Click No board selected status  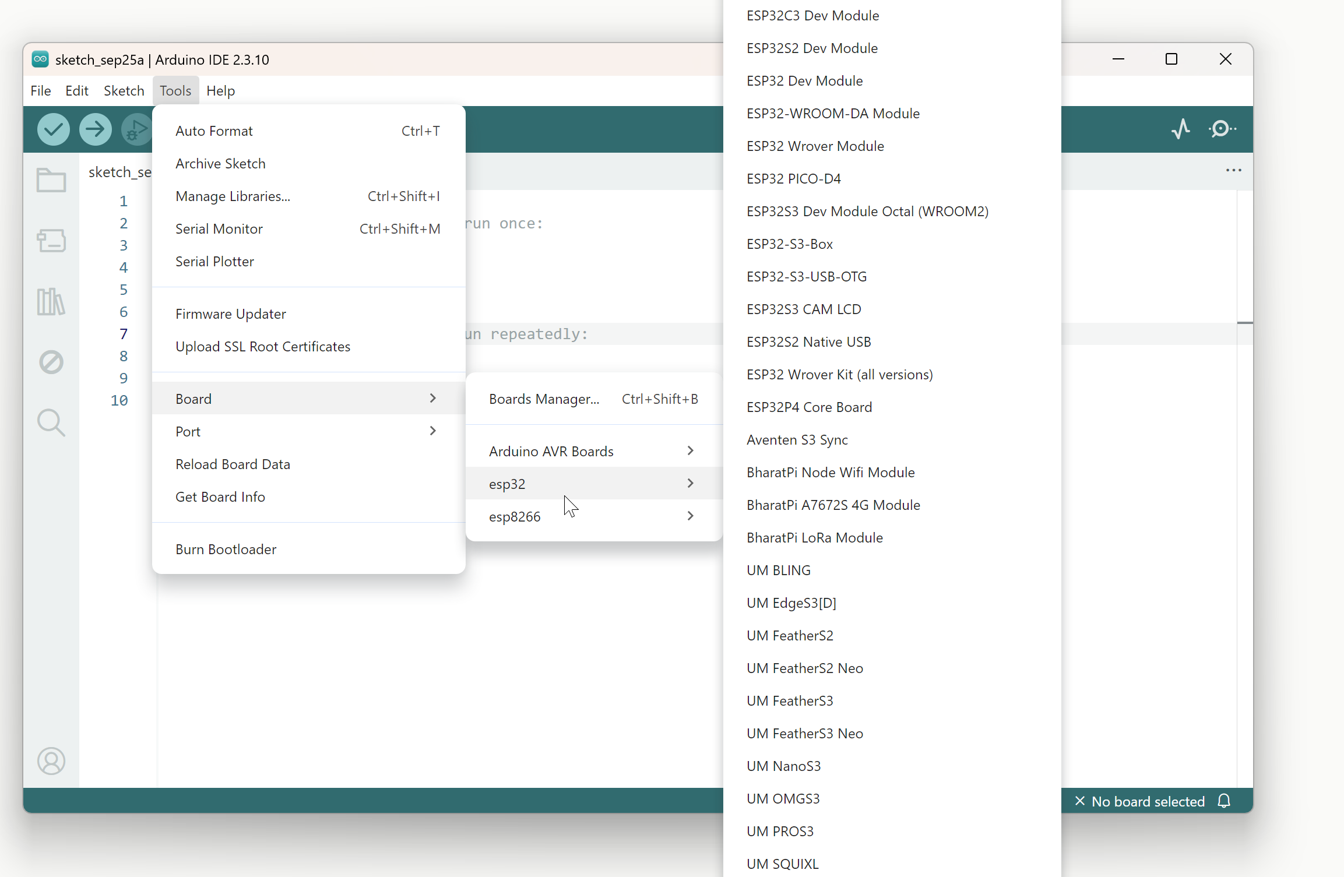click(1139, 801)
